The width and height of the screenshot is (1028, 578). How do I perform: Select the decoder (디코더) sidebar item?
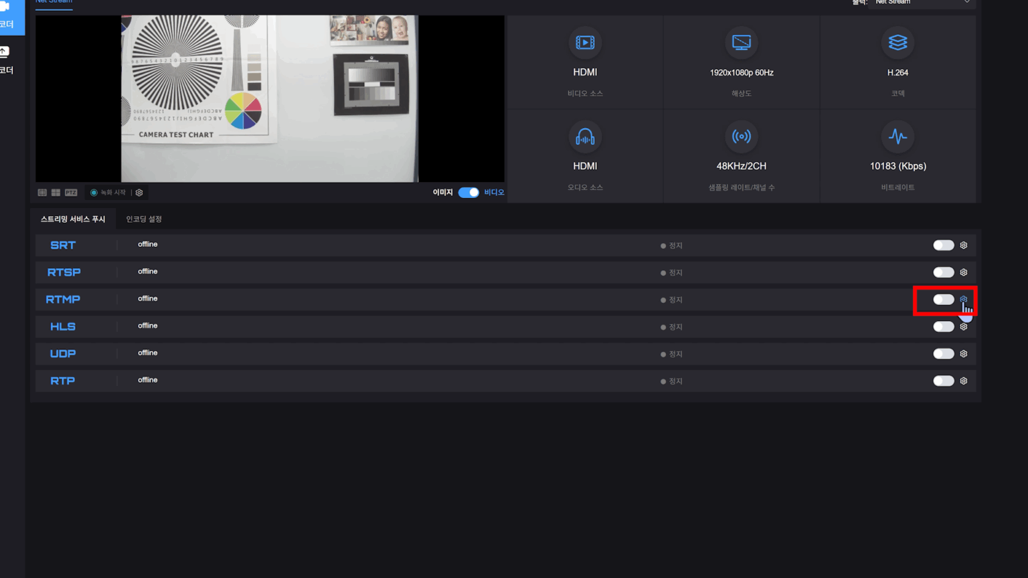click(x=10, y=60)
